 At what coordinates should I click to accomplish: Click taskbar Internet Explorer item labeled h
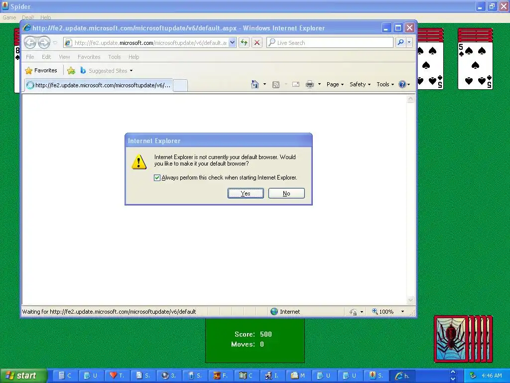click(402, 376)
